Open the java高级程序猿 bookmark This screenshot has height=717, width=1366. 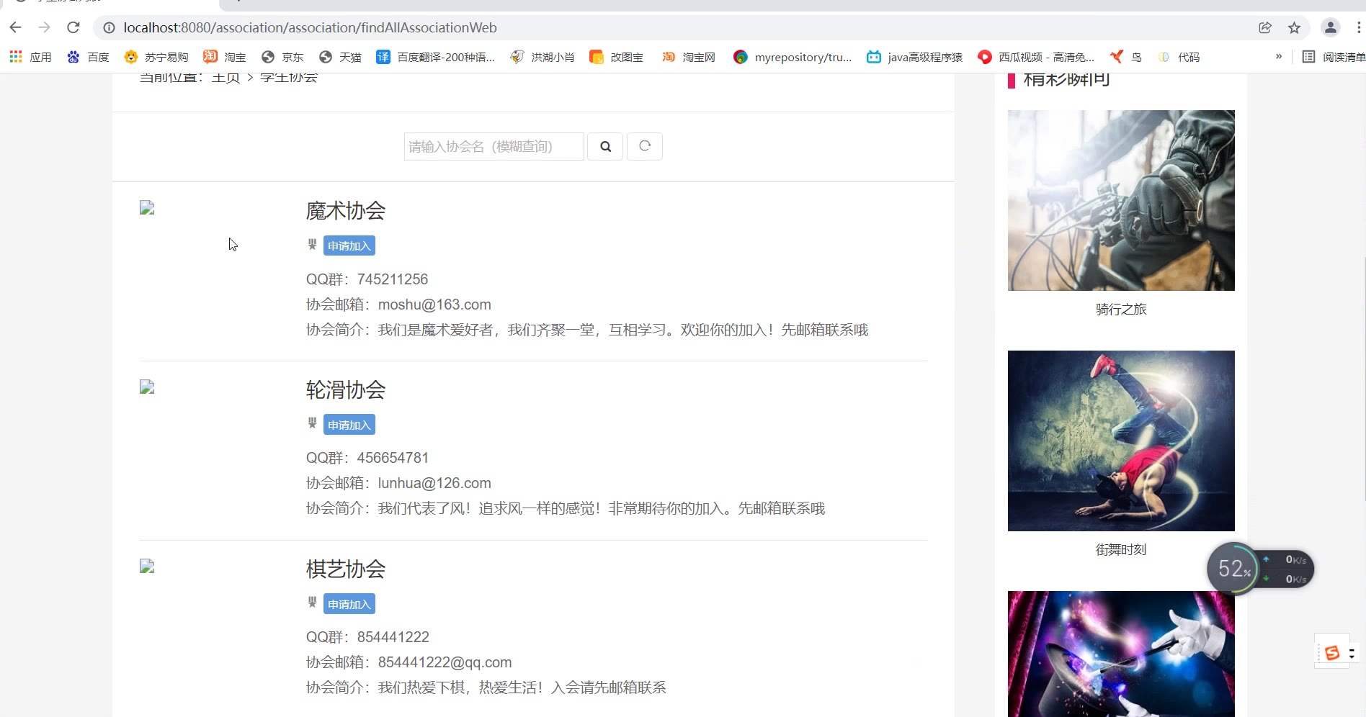click(x=915, y=57)
